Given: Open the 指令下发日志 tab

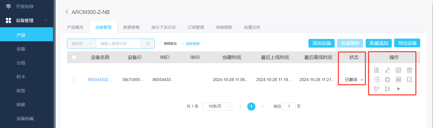Looking at the screenshot, I should point(164,27).
